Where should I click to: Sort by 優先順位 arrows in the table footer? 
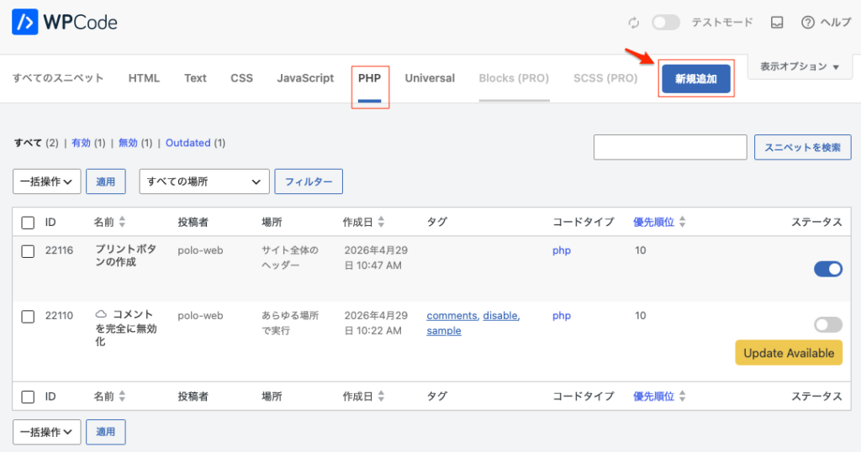(682, 396)
